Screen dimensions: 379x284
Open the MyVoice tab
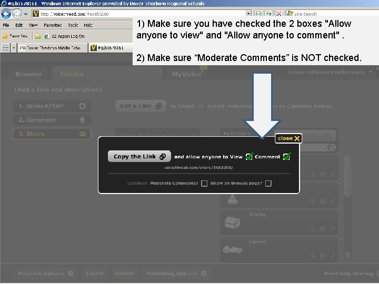[186, 74]
